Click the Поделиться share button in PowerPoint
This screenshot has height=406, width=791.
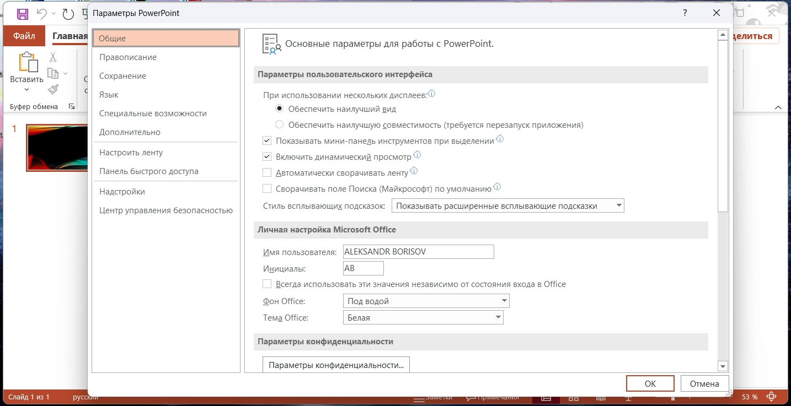point(756,36)
